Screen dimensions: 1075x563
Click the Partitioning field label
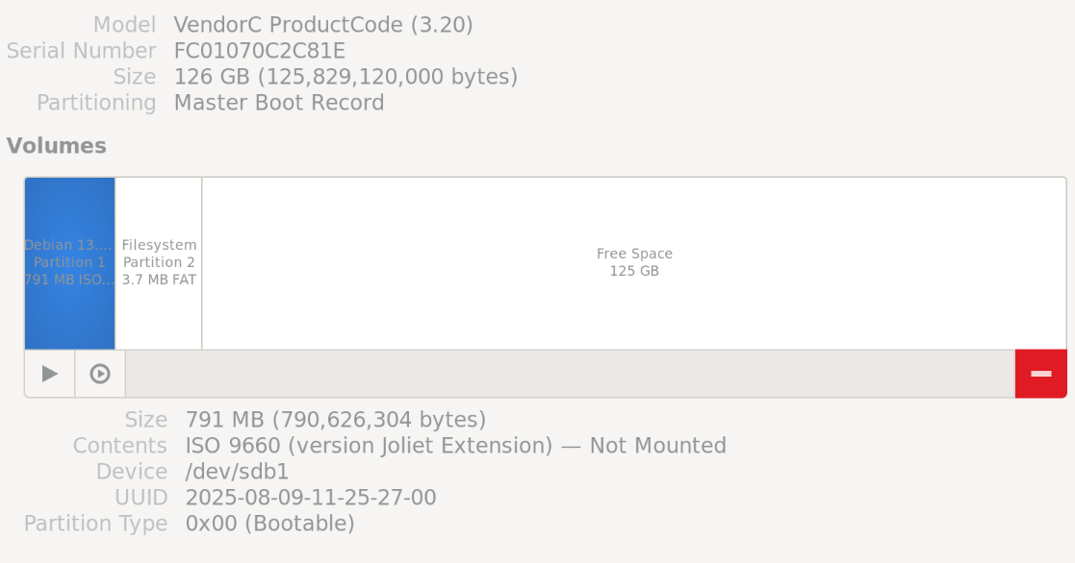[x=96, y=103]
